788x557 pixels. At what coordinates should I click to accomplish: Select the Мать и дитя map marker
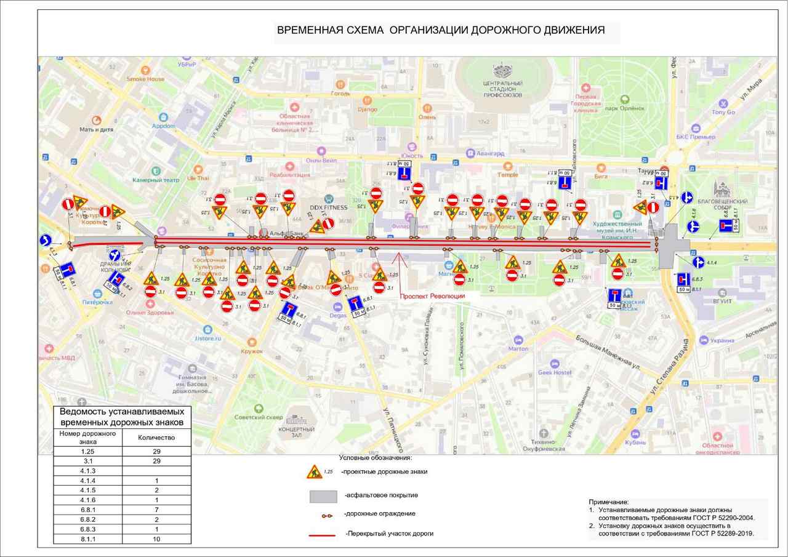(96, 120)
